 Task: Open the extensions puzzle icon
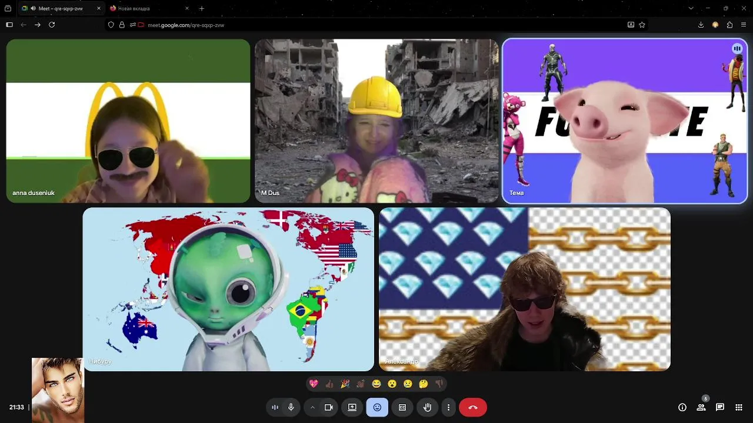pyautogui.click(x=729, y=25)
